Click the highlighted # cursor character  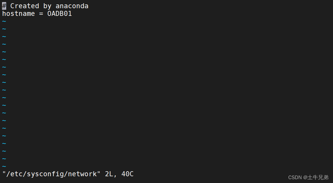tap(4, 6)
